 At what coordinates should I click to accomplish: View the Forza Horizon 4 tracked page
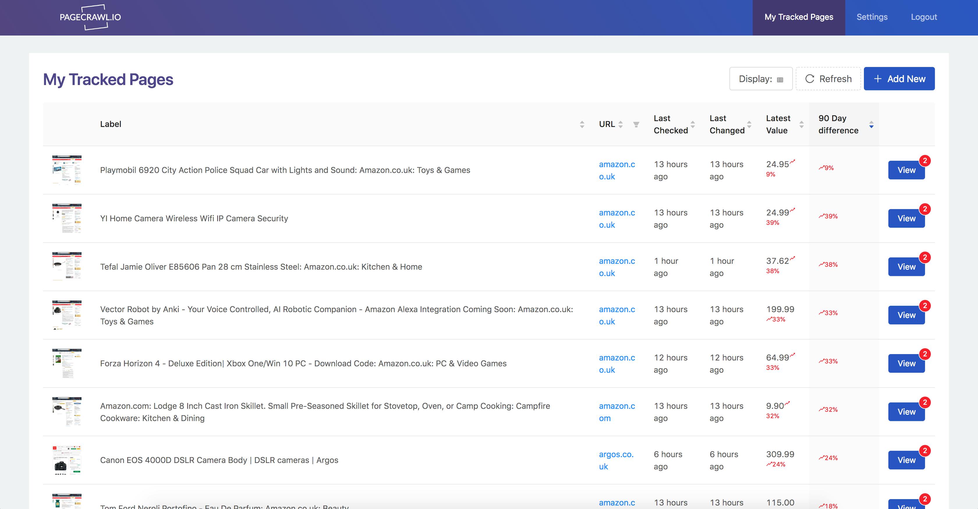pyautogui.click(x=906, y=363)
